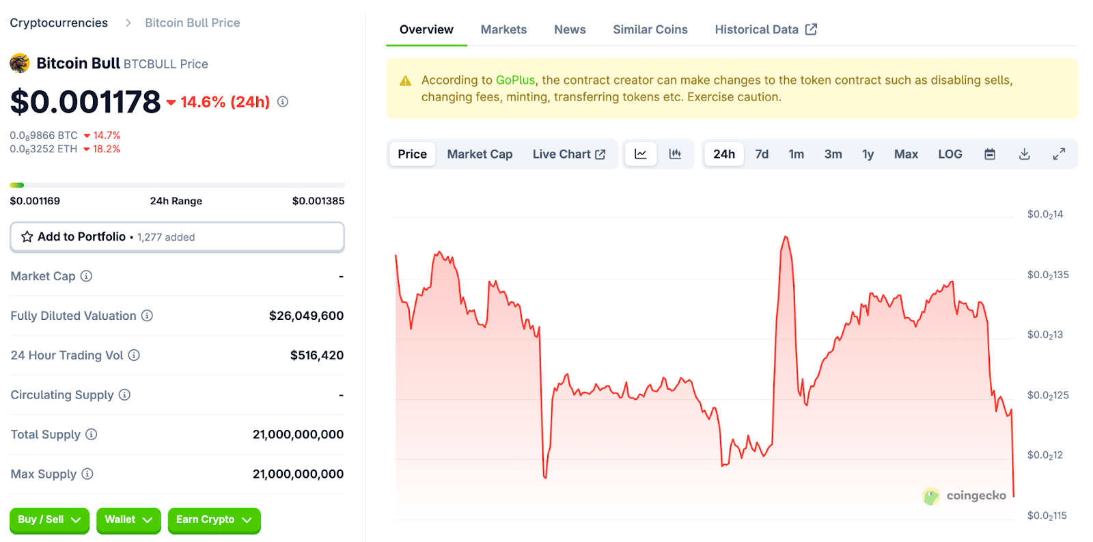Image resolution: width=1093 pixels, height=542 pixels.
Task: Expand chart to fullscreen
Action: point(1059,154)
